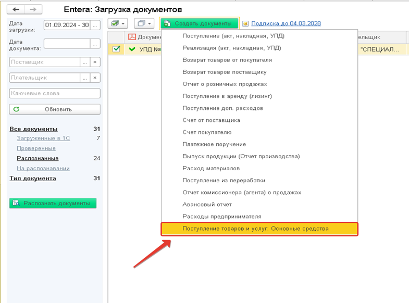Click the subscription icon beside the link
The image size is (409, 303).
(245, 24)
